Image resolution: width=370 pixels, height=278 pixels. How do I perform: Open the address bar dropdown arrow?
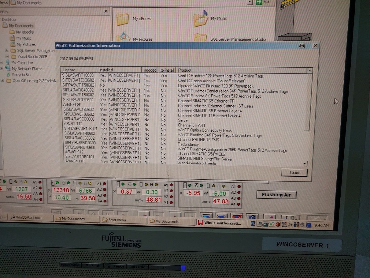click(x=250, y=2)
